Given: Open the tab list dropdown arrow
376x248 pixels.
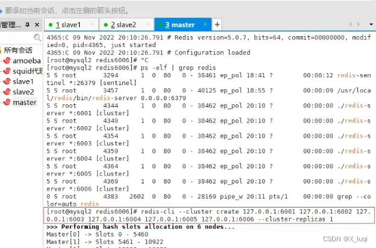Looking at the screenshot, I should (371, 25).
